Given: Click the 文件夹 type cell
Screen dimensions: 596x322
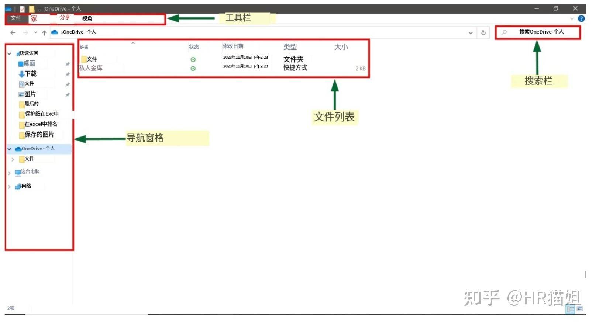Looking at the screenshot, I should tap(293, 59).
